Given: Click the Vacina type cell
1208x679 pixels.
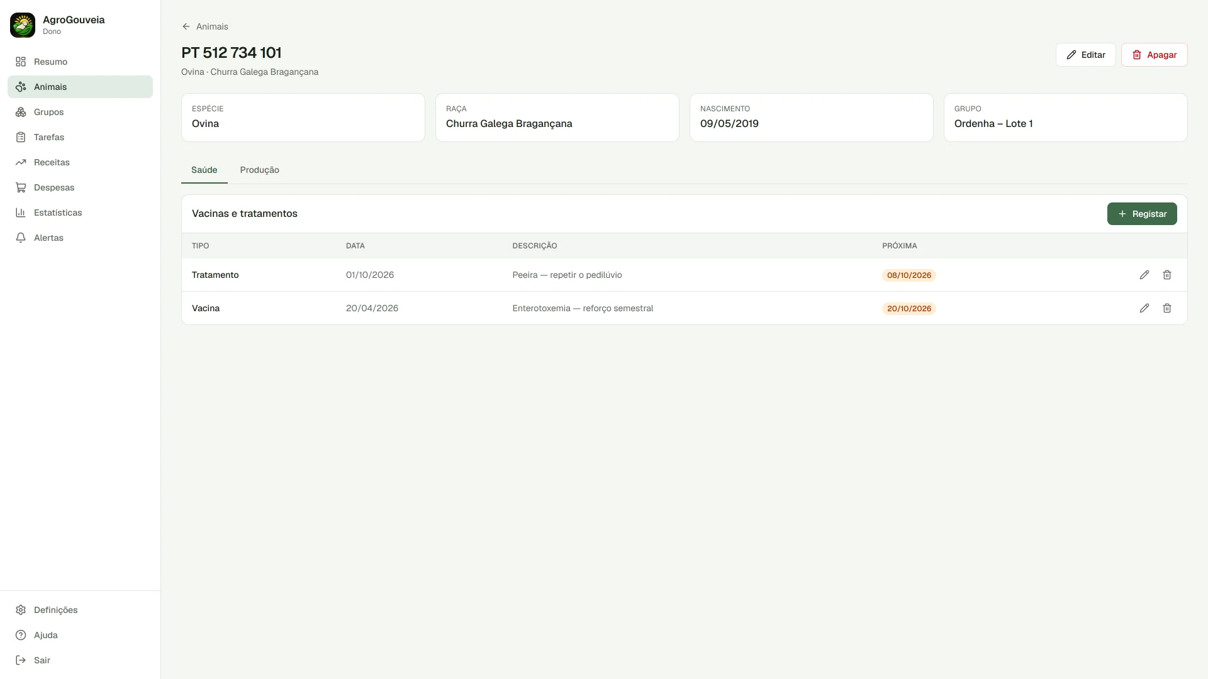Looking at the screenshot, I should tap(206, 308).
